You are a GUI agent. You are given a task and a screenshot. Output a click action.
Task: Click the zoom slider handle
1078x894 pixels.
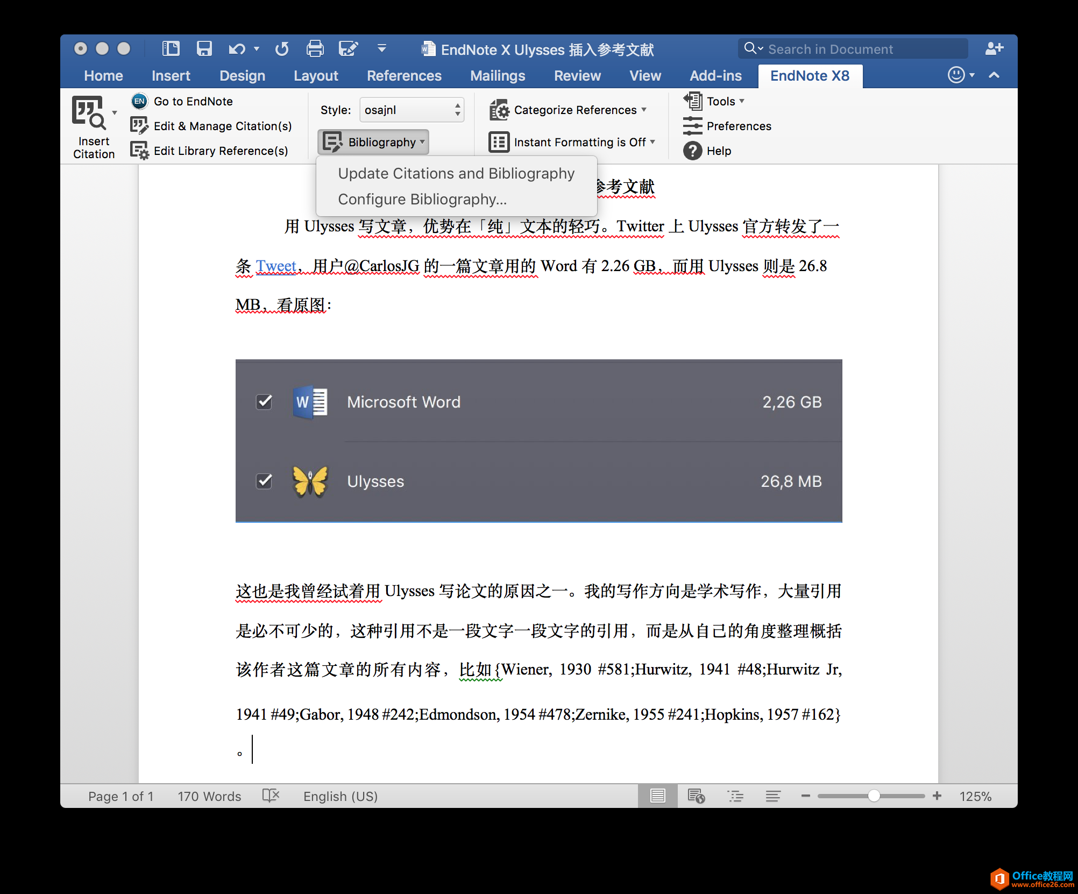874,796
